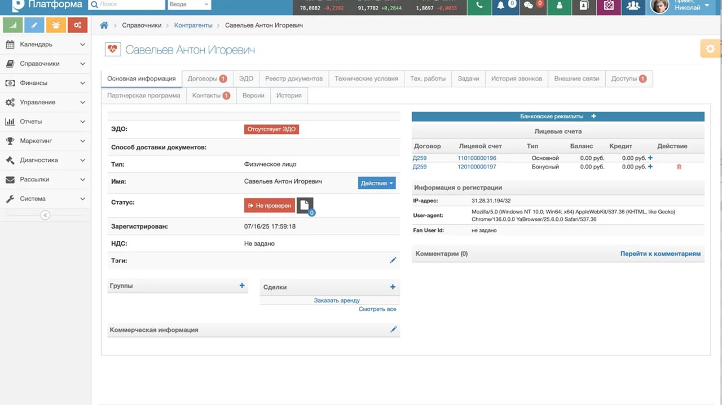Image resolution: width=722 pixels, height=405 pixels.
Task: Click the Перейти к комментариям link
Action: (x=660, y=254)
